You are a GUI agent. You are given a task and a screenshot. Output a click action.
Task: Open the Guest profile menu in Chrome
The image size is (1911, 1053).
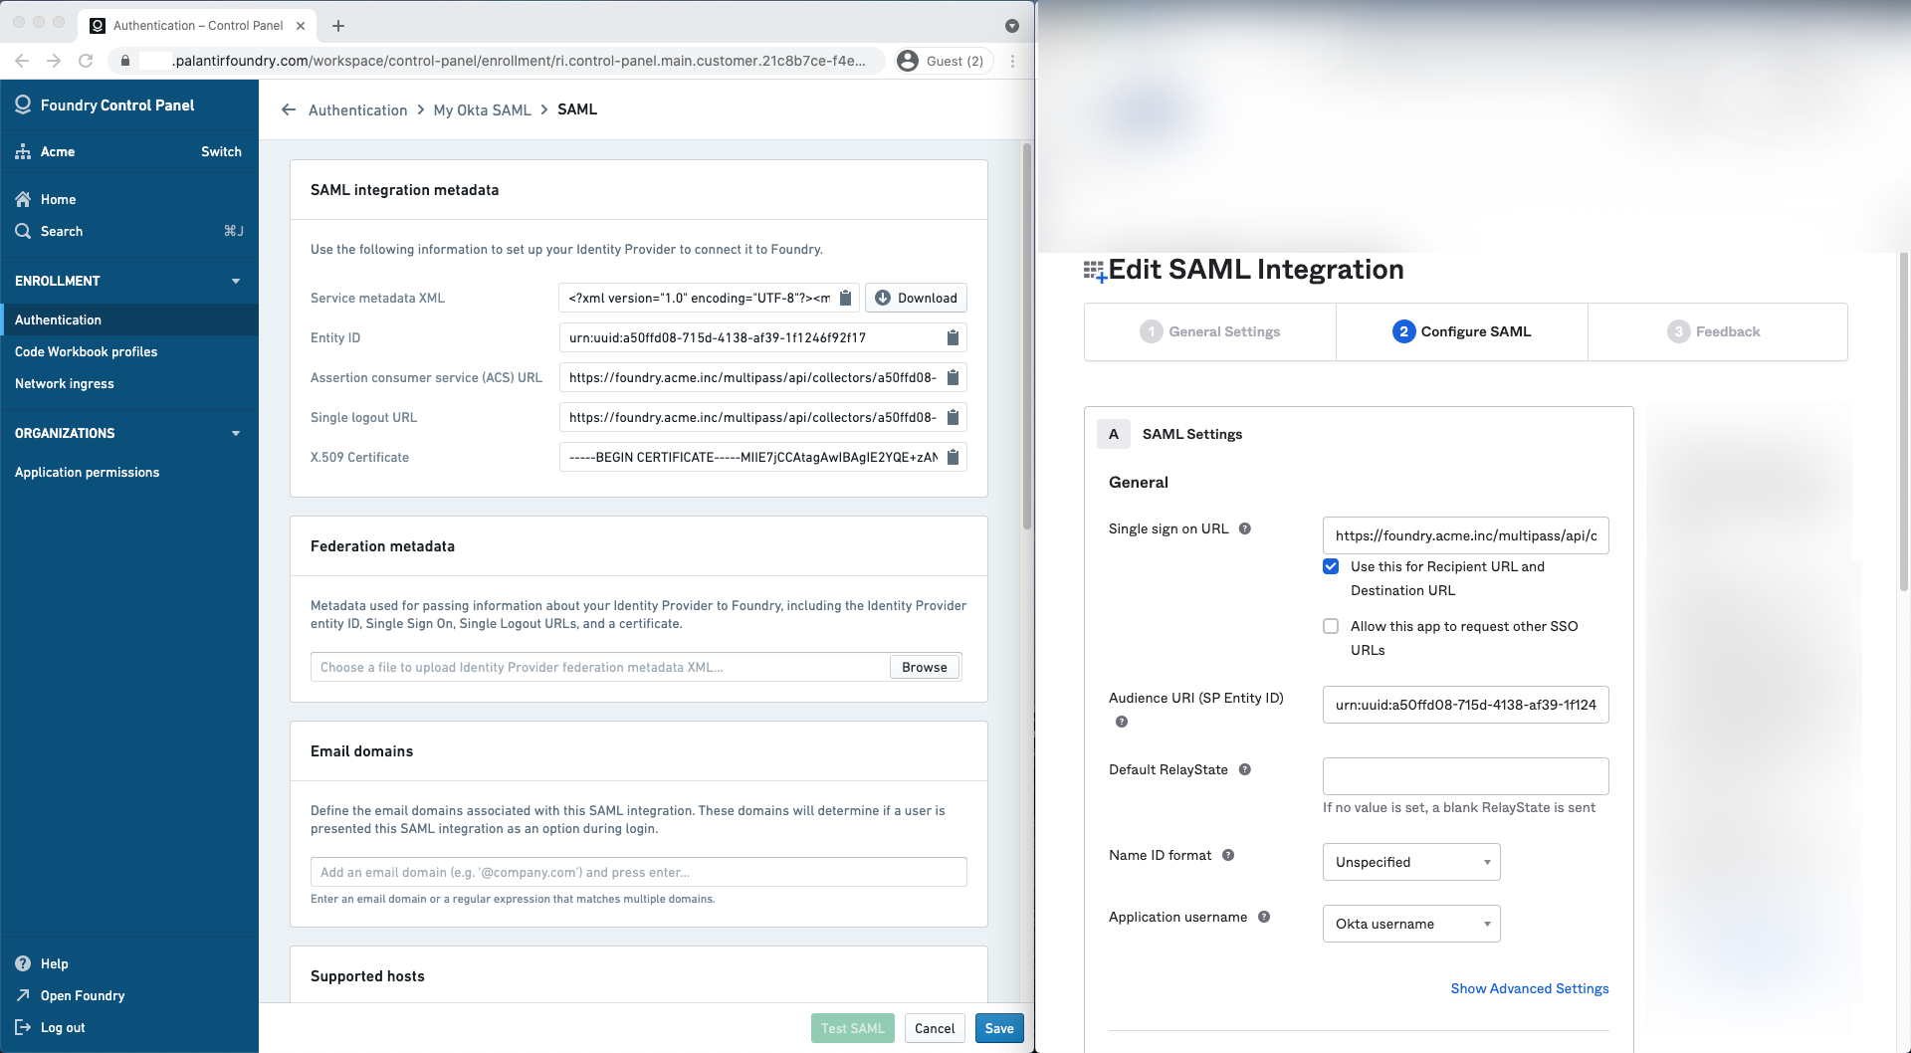point(944,61)
